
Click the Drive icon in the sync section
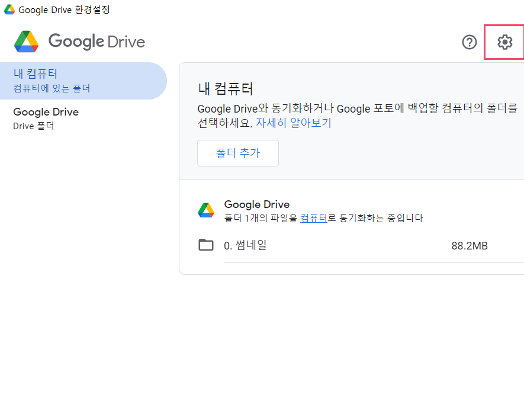206,210
